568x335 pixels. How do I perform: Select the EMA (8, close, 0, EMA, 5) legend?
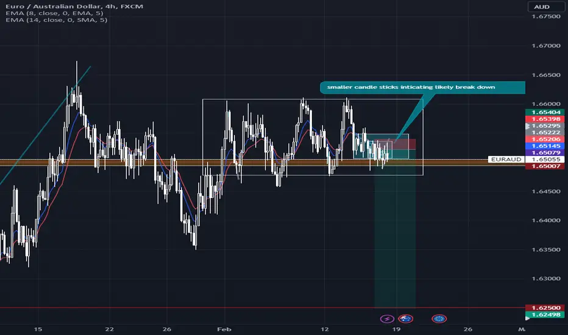click(54, 13)
